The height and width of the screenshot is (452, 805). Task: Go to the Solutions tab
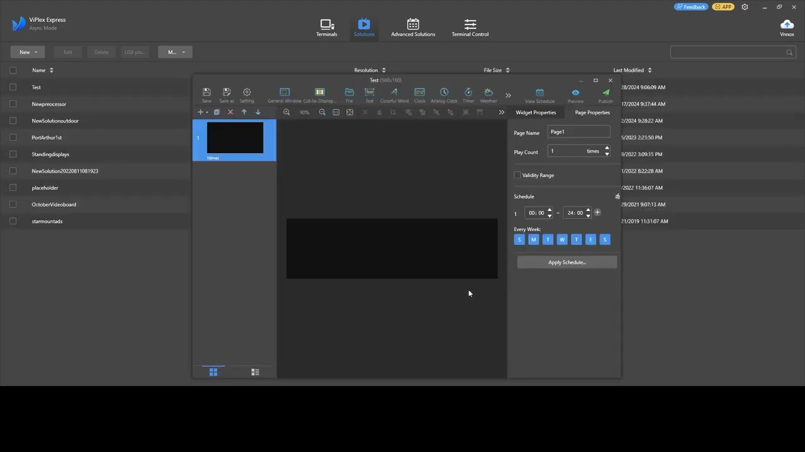(x=364, y=28)
